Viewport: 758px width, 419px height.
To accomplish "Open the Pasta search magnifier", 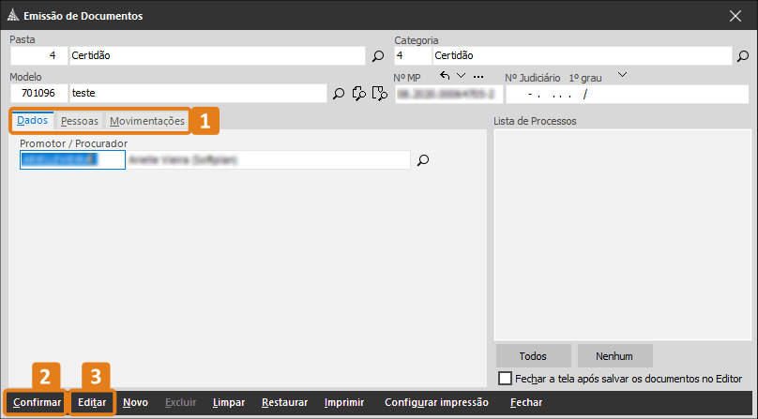I will coord(378,56).
